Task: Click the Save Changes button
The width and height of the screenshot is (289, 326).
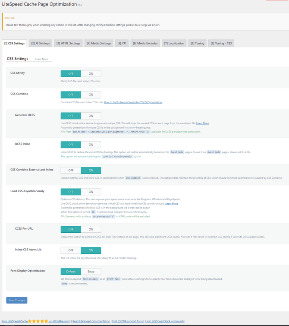Action: (17, 300)
